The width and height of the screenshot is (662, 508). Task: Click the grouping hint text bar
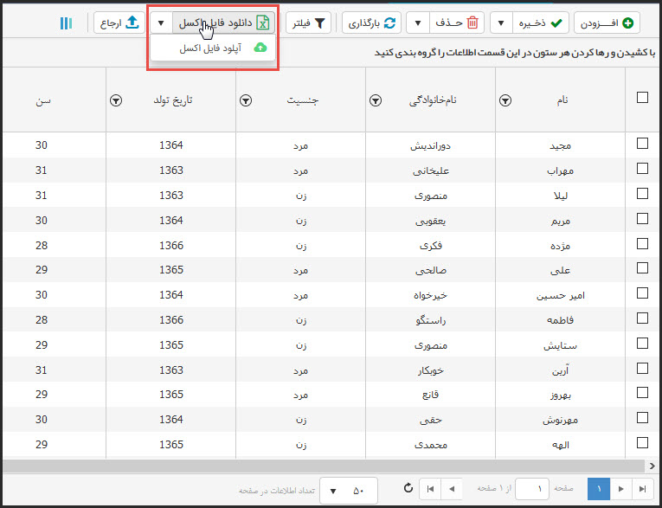(x=514, y=53)
